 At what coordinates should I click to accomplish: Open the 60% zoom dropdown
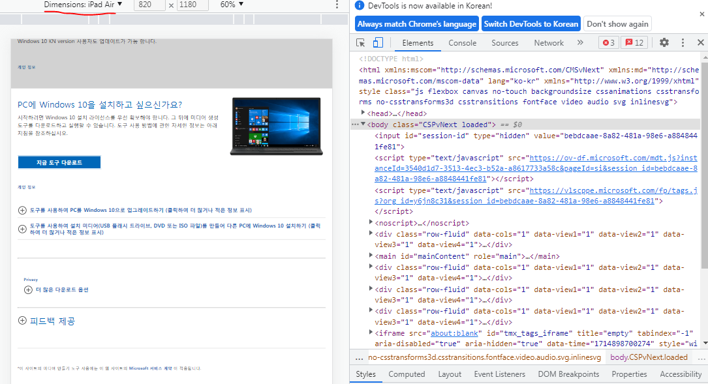(x=232, y=5)
